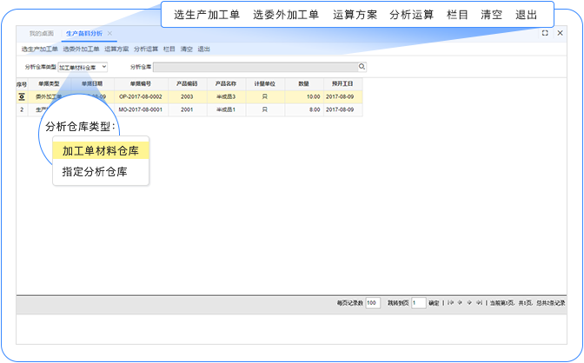Click 退出 in the small window toolbar
Viewport: 584px width, 363px height.
click(x=203, y=49)
